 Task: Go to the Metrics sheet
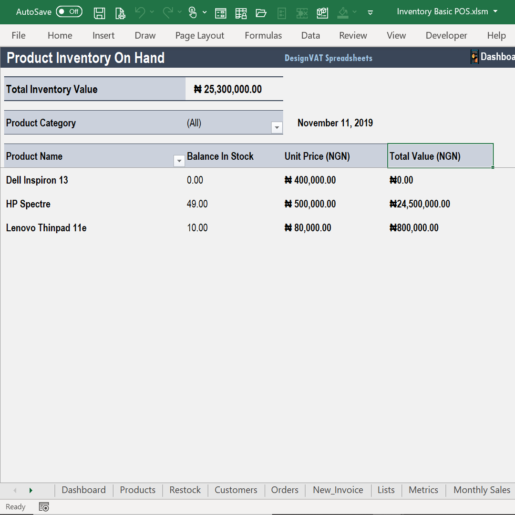423,490
